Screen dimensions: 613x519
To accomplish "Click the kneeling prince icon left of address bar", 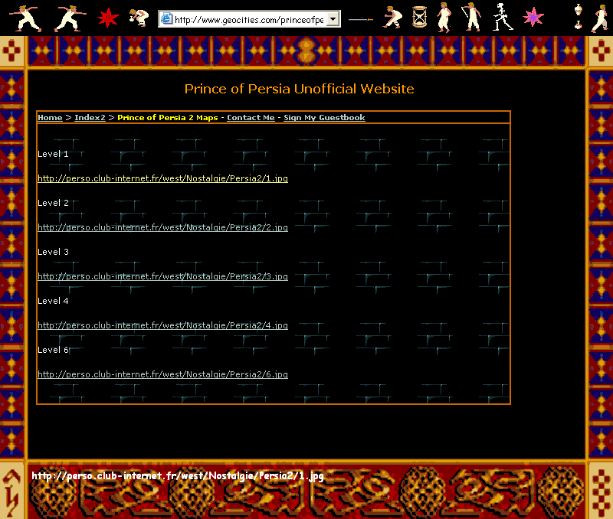I will tap(139, 18).
